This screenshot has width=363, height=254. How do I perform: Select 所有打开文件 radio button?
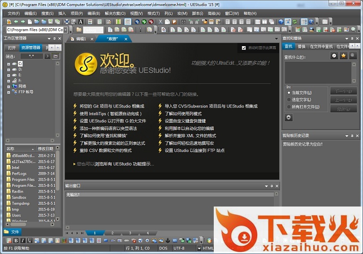289,107
